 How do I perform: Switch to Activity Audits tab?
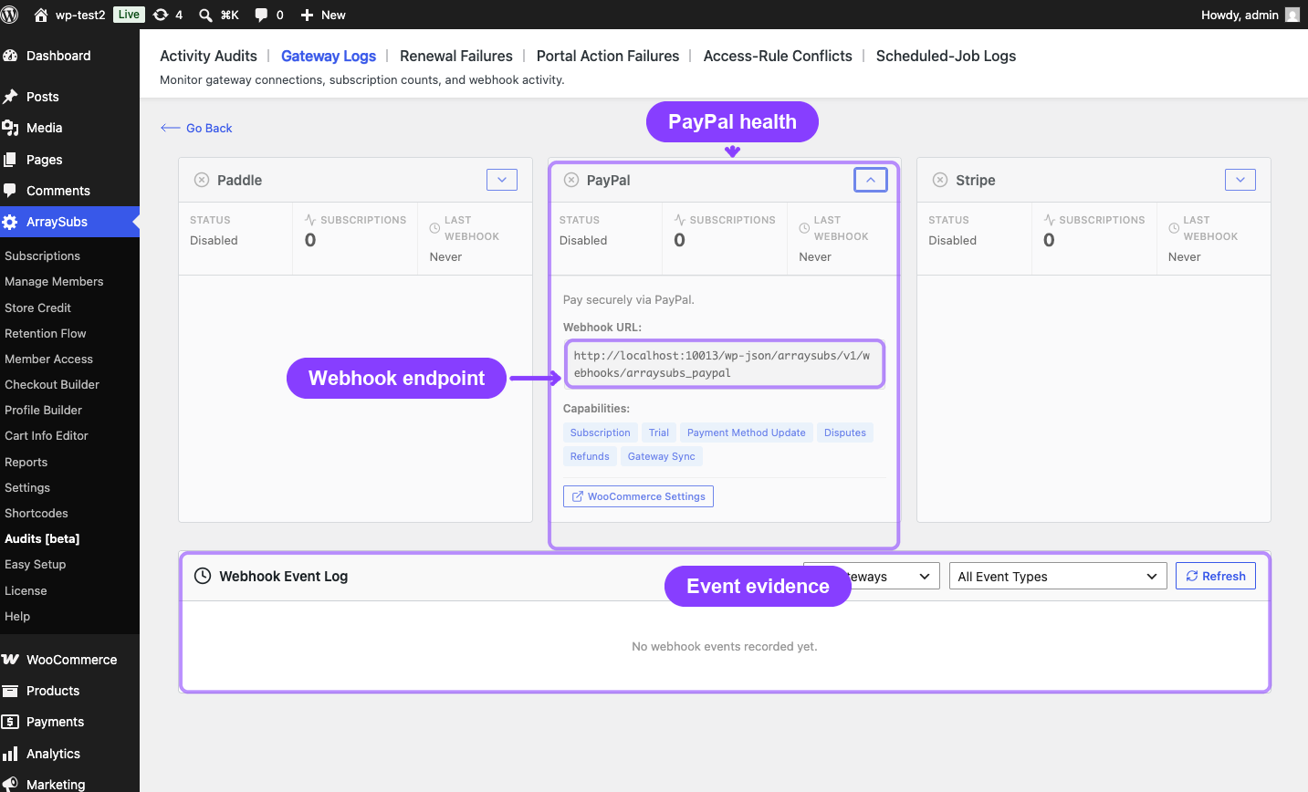tap(208, 56)
